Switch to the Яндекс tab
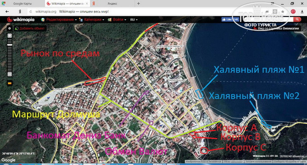Screen dimensions: 307x165 pos(112,4)
